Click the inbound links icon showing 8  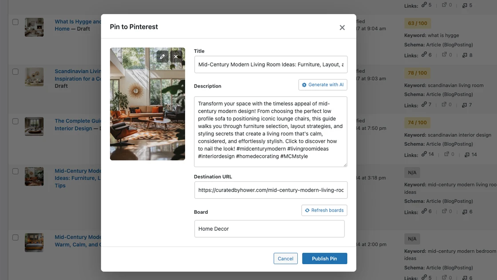(x=465, y=55)
